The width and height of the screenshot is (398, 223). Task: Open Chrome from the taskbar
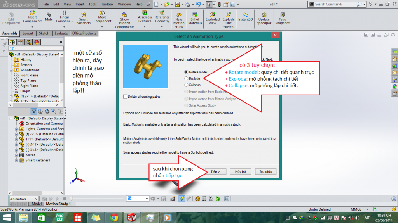click(114, 218)
